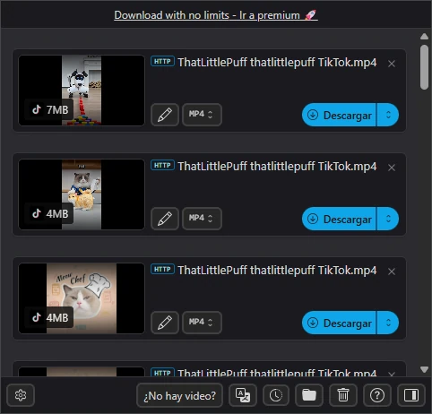
Task: Click the scrollbar up arrow
Action: pos(424,37)
